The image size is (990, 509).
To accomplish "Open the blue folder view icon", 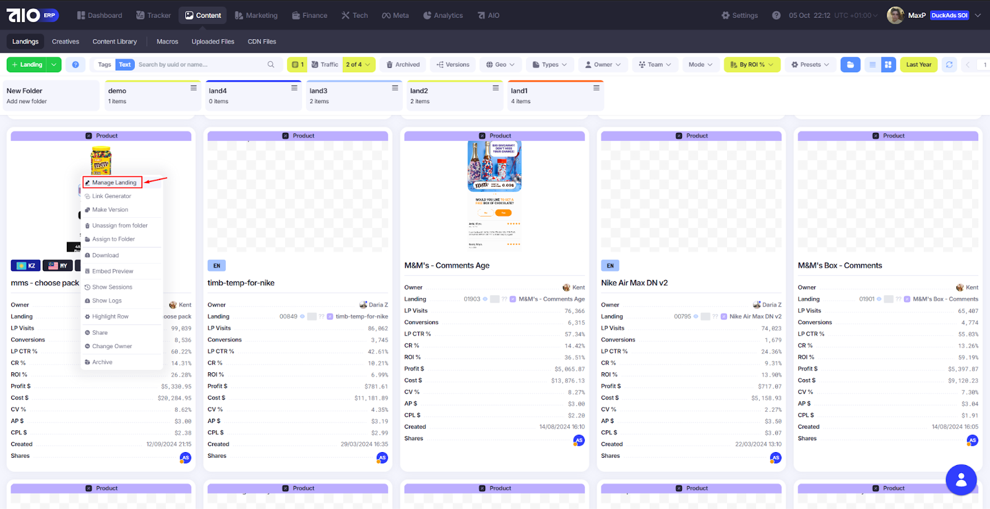I will tap(850, 64).
